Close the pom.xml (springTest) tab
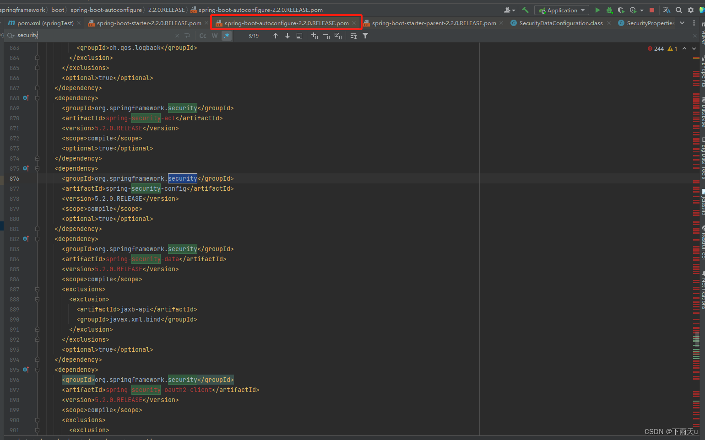705x440 pixels. pos(79,23)
